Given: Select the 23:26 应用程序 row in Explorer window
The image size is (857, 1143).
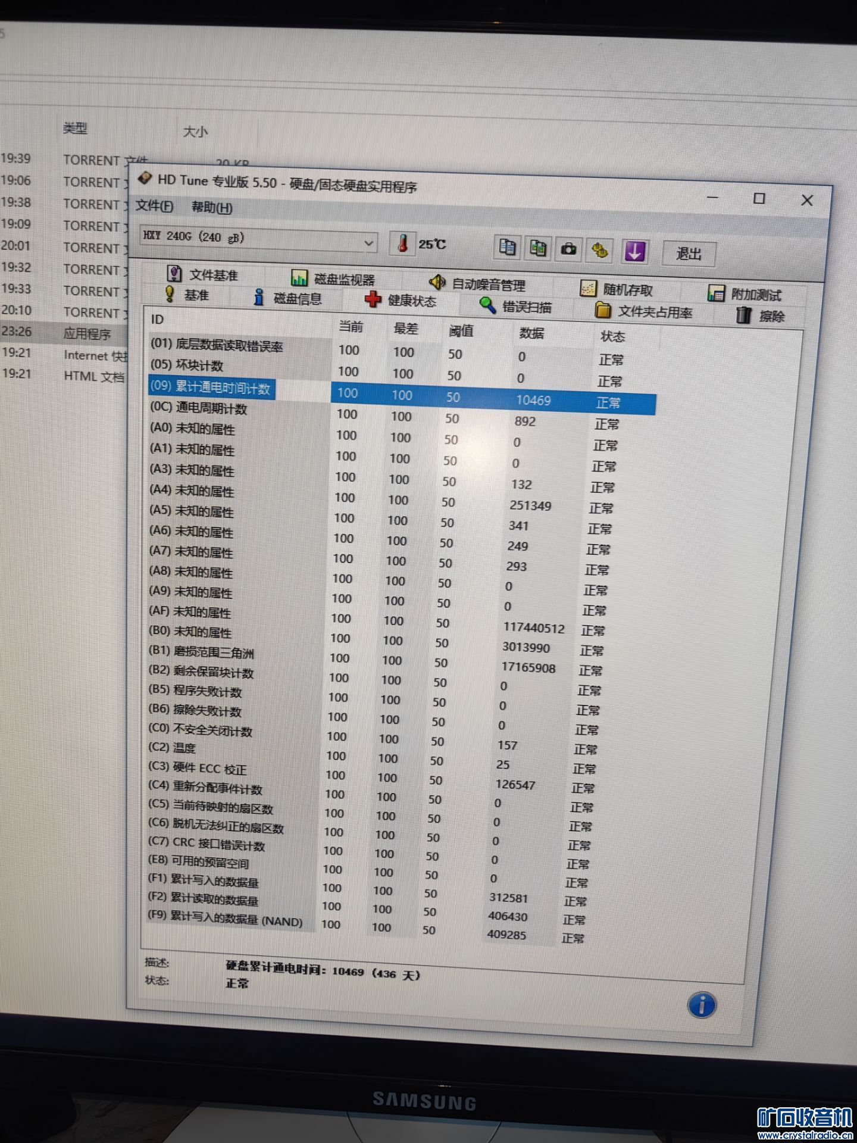Looking at the screenshot, I should point(64,333).
